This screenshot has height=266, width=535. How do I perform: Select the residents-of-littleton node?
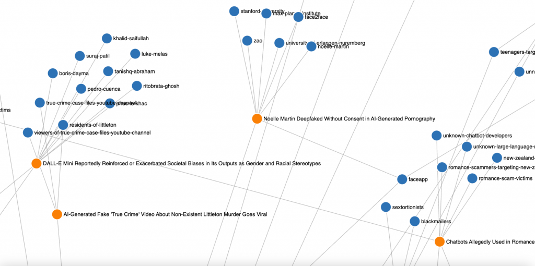tap(63, 125)
